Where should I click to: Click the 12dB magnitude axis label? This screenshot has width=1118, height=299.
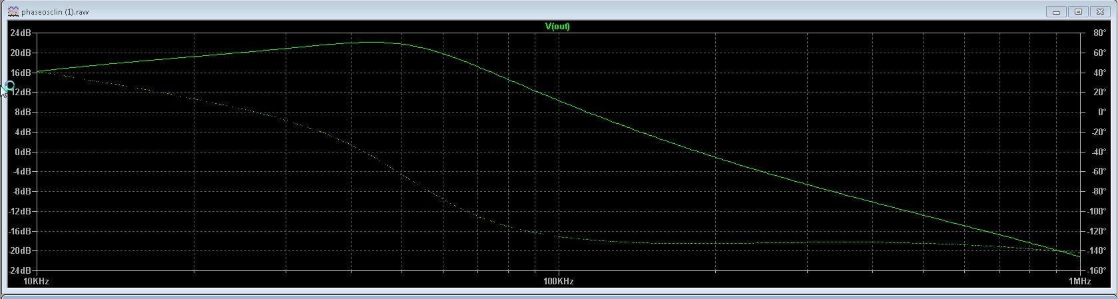(x=21, y=93)
